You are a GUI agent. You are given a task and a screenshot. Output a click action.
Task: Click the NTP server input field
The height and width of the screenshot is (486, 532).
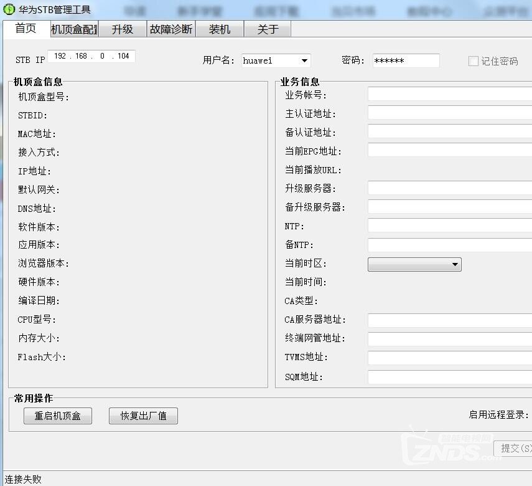point(448,226)
